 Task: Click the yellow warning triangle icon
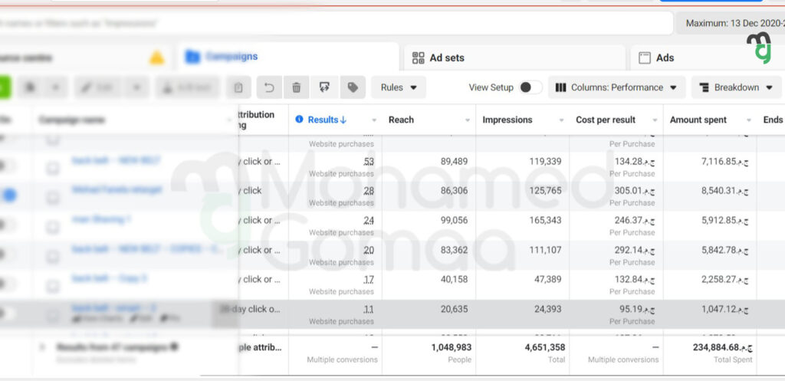coord(156,57)
